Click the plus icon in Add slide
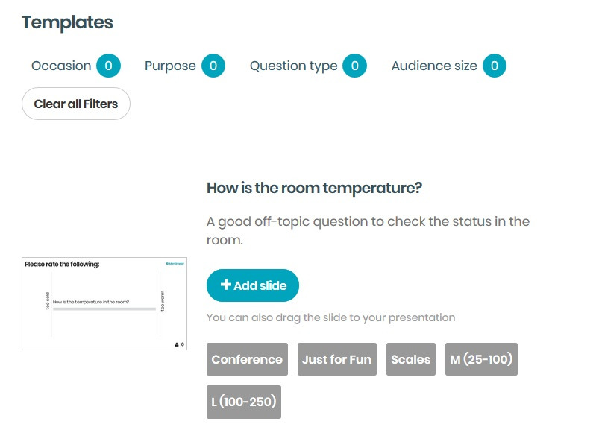The image size is (596, 436). click(225, 285)
